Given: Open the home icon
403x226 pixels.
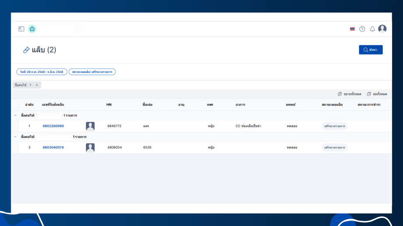Looking at the screenshot, I should coord(32,29).
